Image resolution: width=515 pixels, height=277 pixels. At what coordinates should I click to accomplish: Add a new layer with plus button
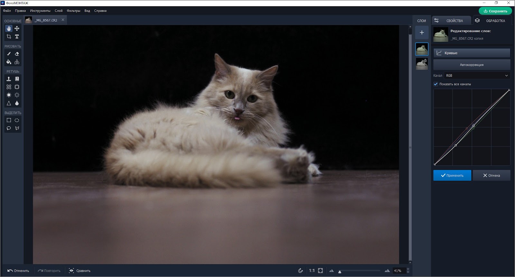click(x=422, y=32)
